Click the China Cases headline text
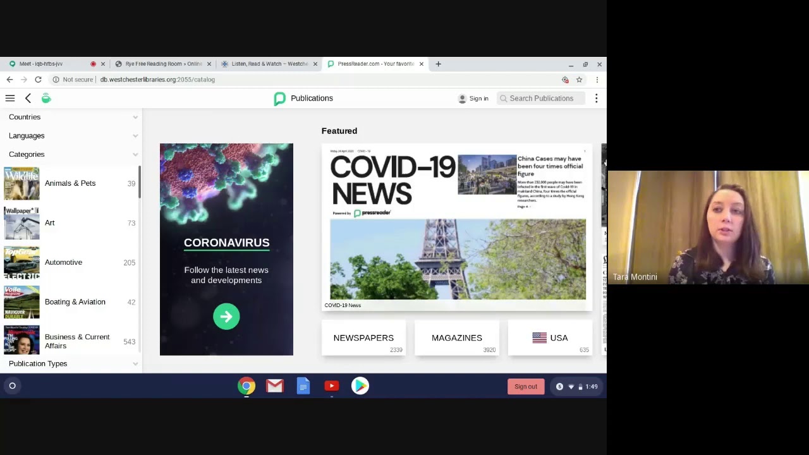This screenshot has height=455, width=809. [x=550, y=166]
